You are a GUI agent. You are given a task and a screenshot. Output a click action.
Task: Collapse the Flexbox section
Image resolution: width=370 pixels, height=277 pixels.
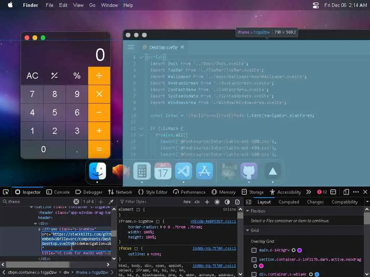tap(248, 211)
